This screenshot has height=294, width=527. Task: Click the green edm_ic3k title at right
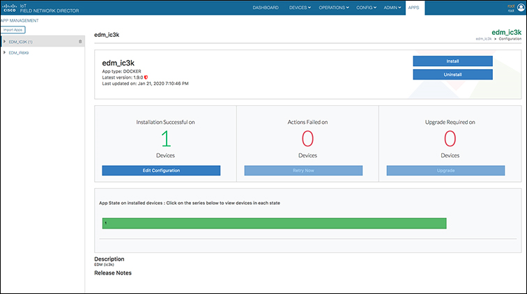point(507,32)
